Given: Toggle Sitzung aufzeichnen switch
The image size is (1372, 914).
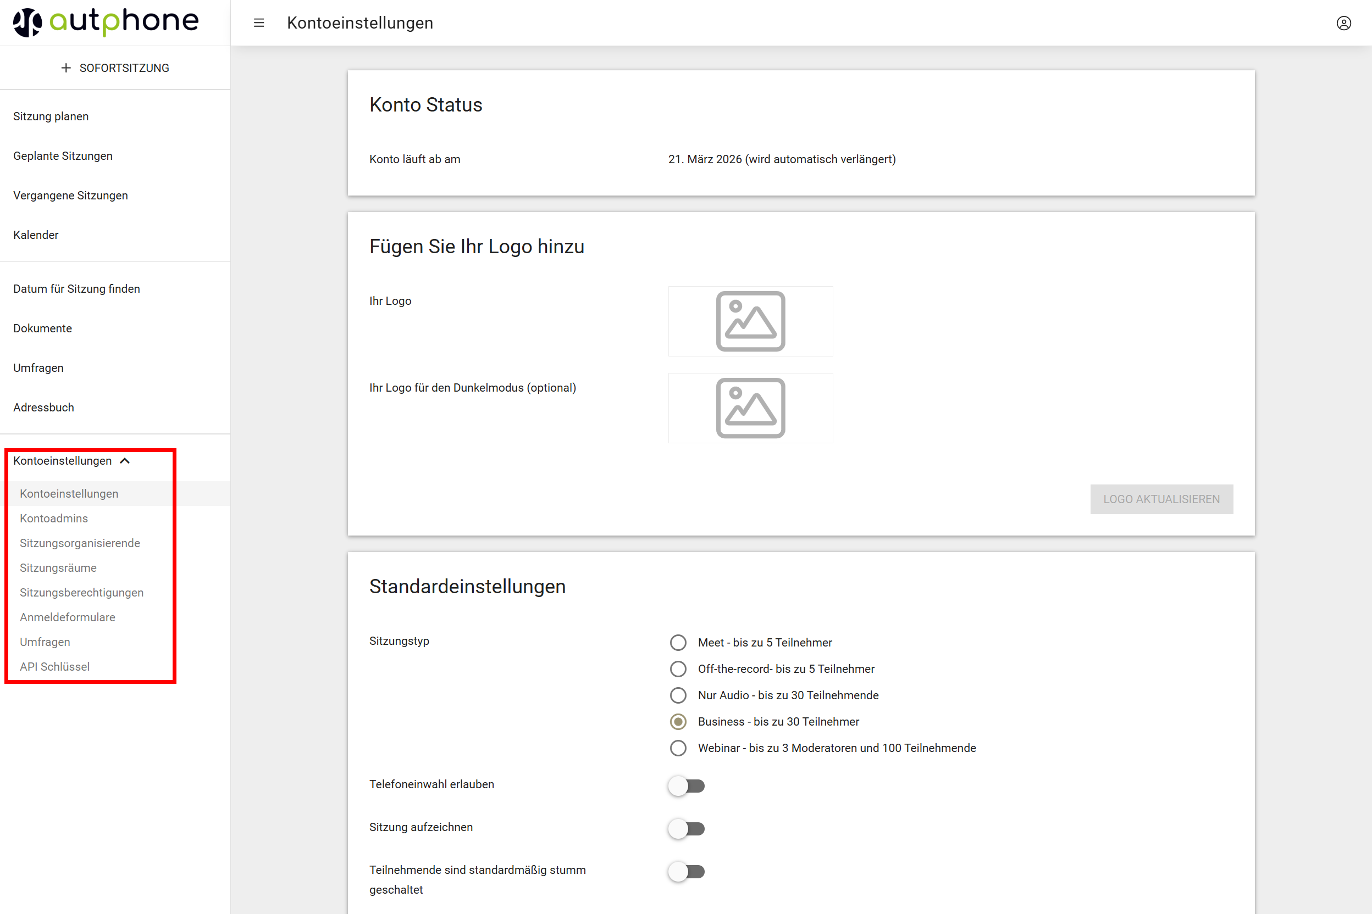Looking at the screenshot, I should 687,828.
